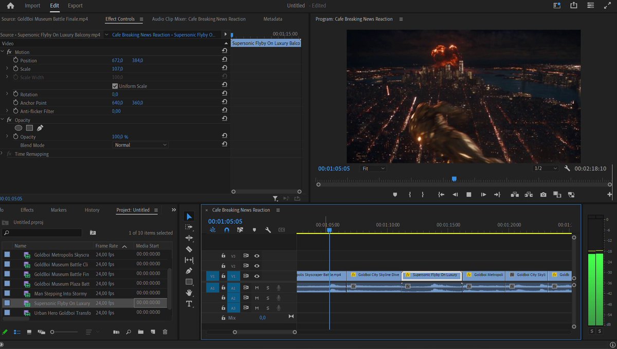Toggle visibility of track V1
Viewport: 617px width, 349px height.
[257, 276]
